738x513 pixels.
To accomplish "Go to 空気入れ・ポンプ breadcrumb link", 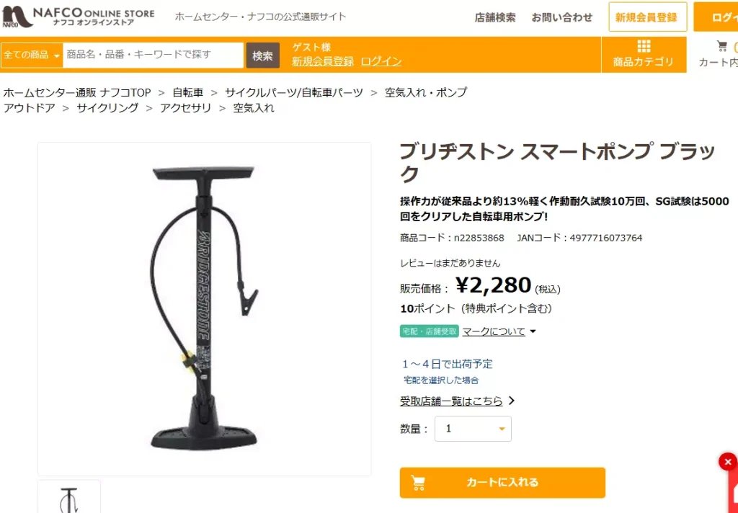I will coord(426,92).
